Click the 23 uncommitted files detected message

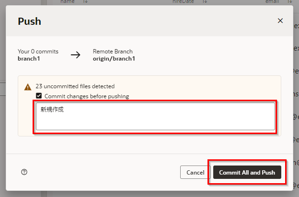click(75, 86)
